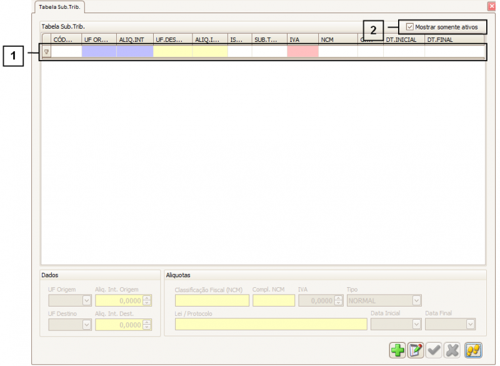Select the Tabela Sub.Trib. tab
The image size is (500, 366).
coord(59,7)
